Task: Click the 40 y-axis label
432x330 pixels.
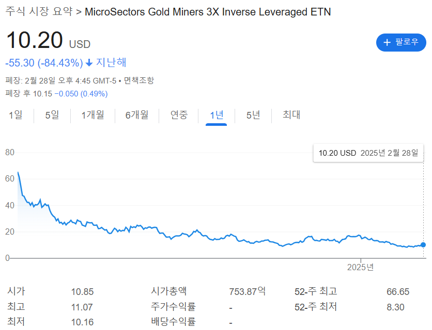Action: tap(10, 205)
